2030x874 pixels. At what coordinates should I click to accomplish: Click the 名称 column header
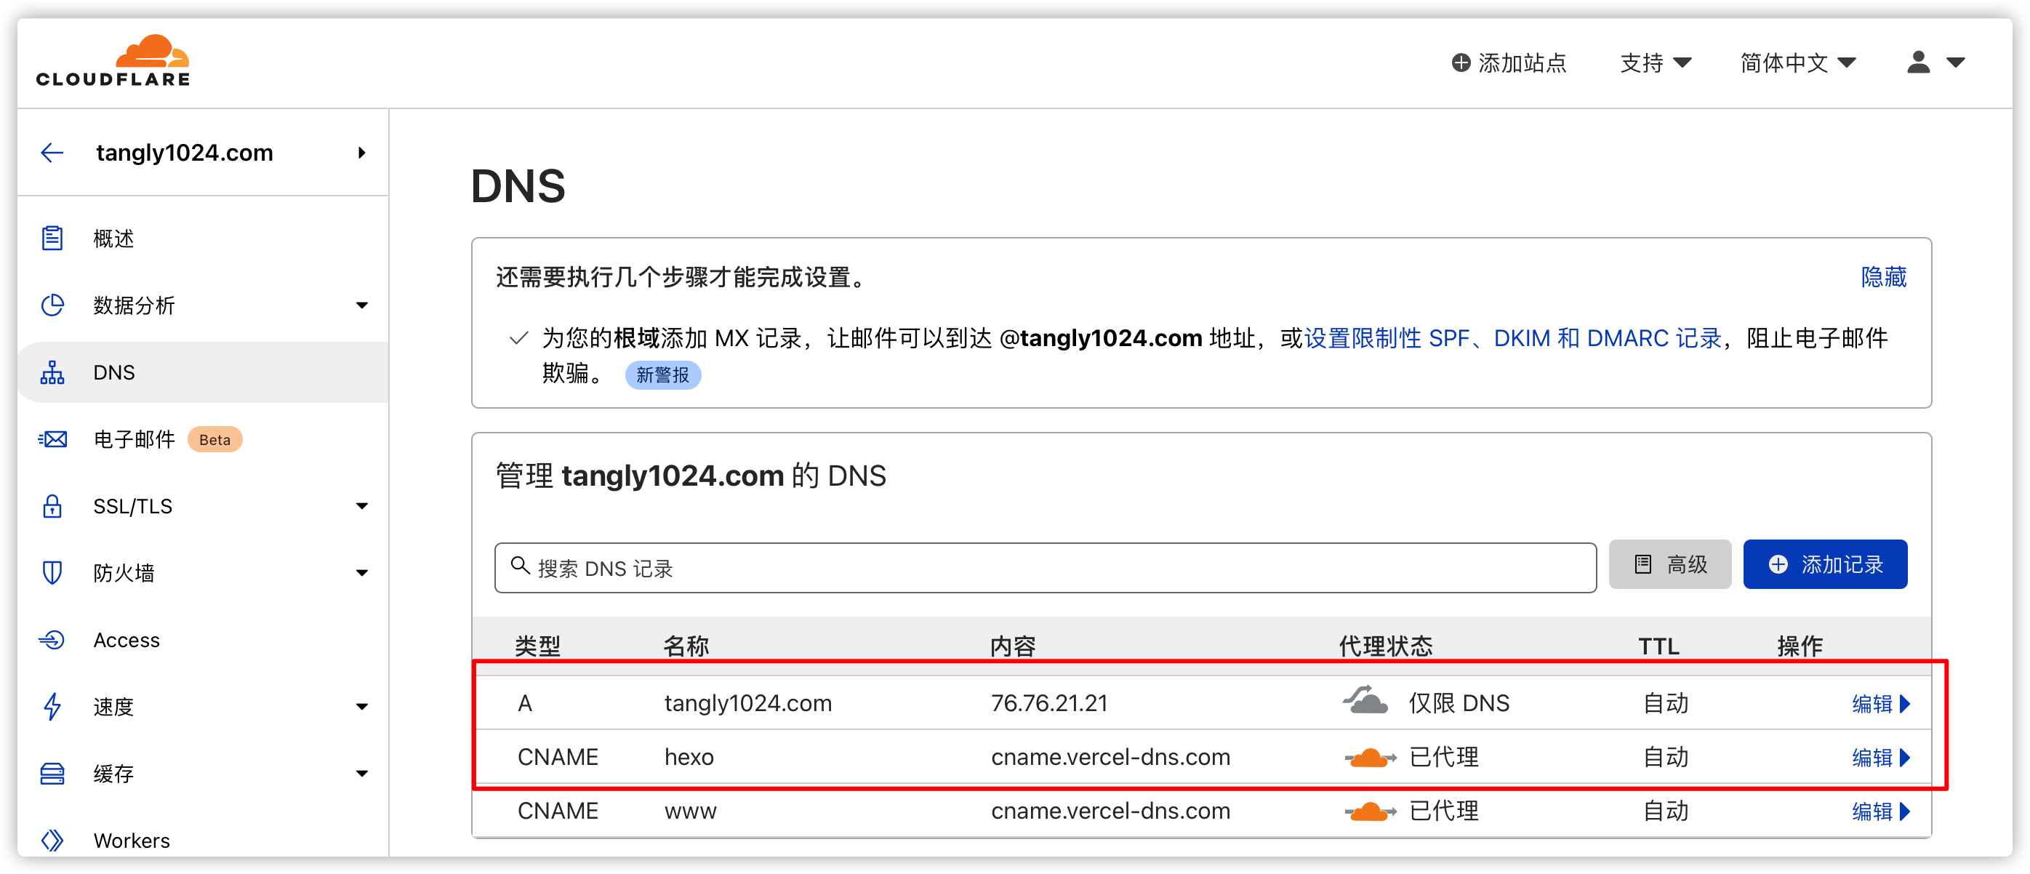pos(686,646)
